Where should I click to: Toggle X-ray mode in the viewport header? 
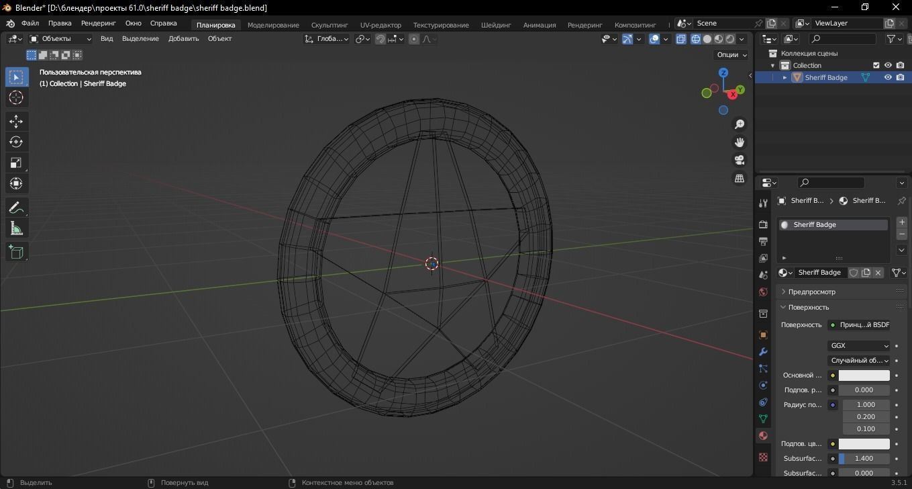pos(681,39)
